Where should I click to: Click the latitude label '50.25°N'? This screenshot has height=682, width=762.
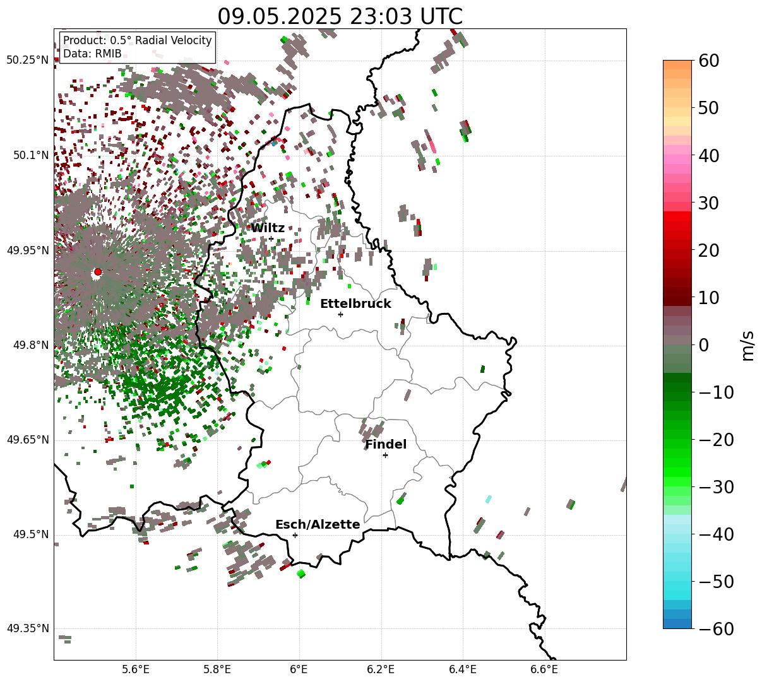tap(28, 61)
